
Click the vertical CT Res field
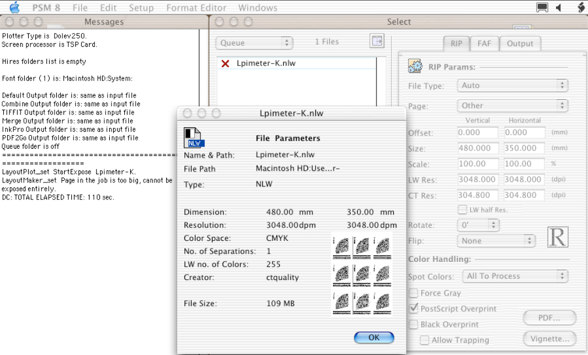pyautogui.click(x=478, y=196)
